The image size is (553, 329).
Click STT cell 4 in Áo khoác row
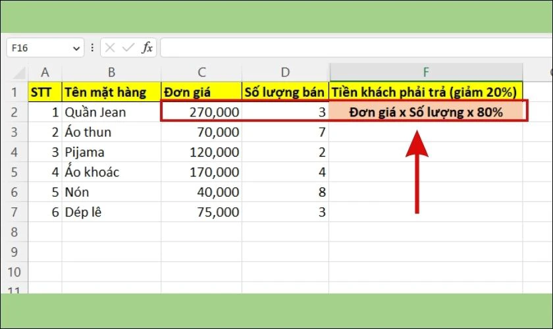click(x=45, y=172)
